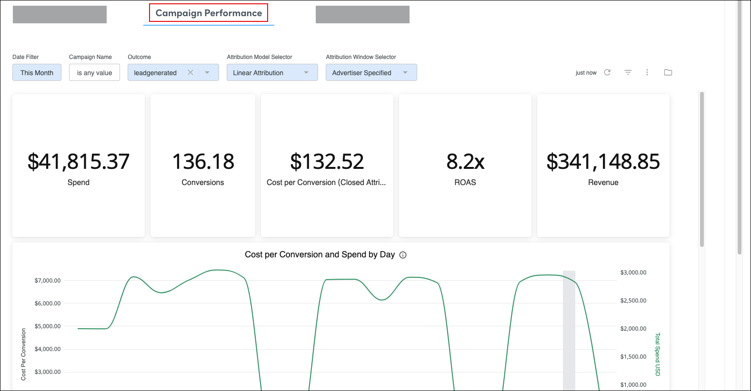Viewport: 751px width, 391px height.
Task: Click the Spend card caption
Action: [x=79, y=182]
